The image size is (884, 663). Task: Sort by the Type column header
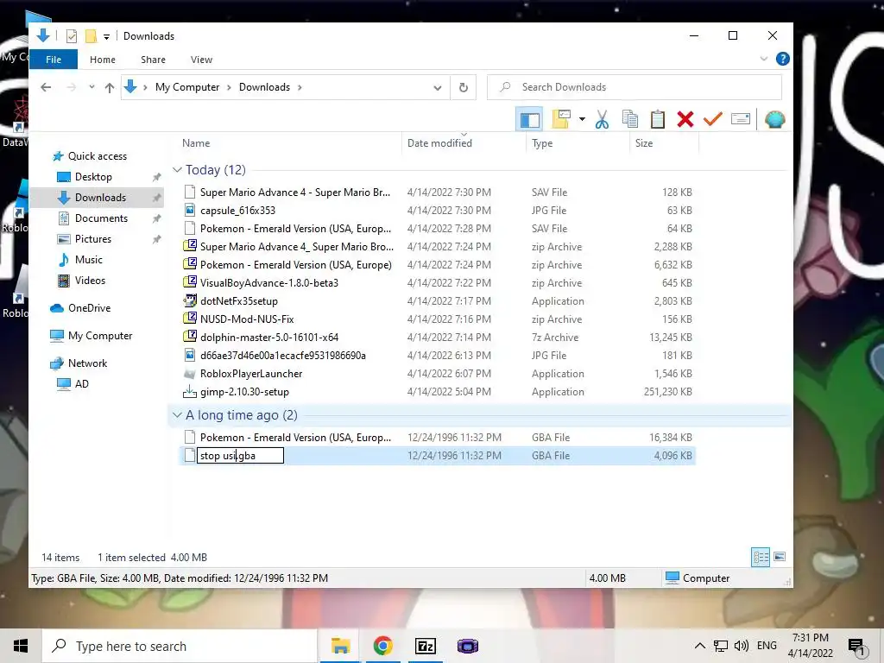(542, 143)
